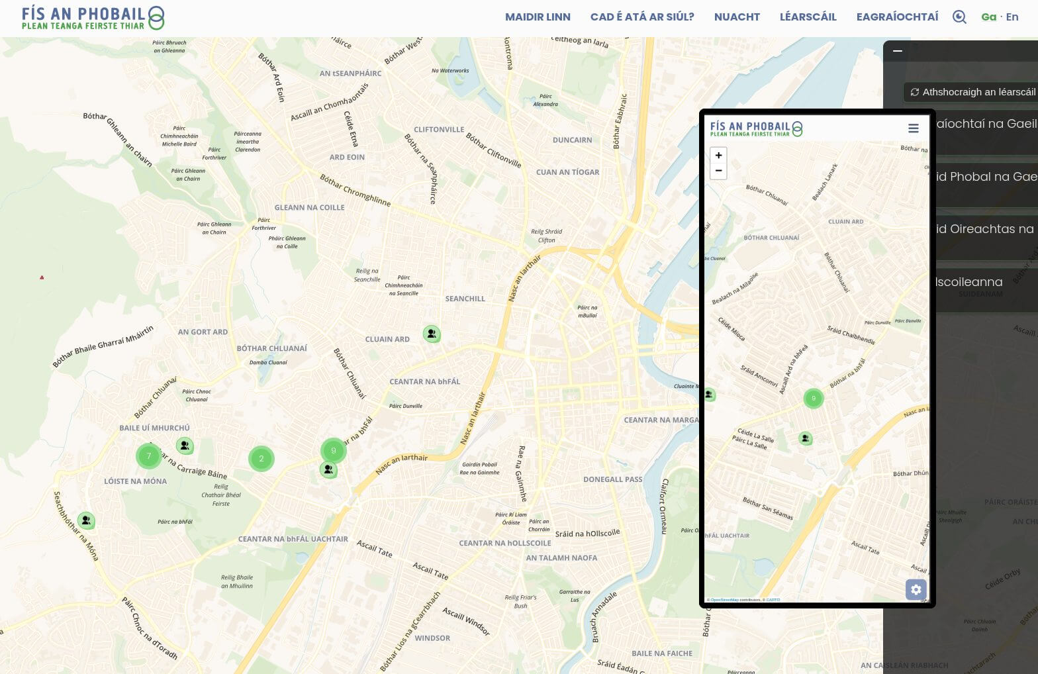1038x674 pixels.
Task: Expand the 9 cluster on the main map
Action: [x=334, y=450]
